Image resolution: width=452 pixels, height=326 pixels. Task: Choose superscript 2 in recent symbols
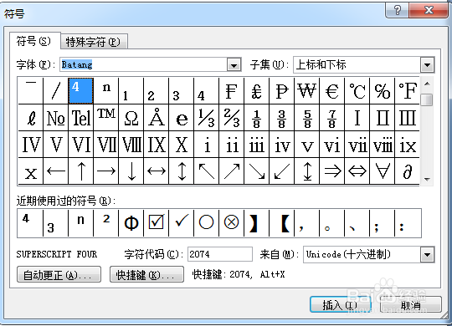(105, 223)
